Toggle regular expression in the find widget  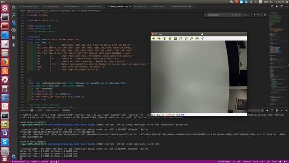pos(239,15)
